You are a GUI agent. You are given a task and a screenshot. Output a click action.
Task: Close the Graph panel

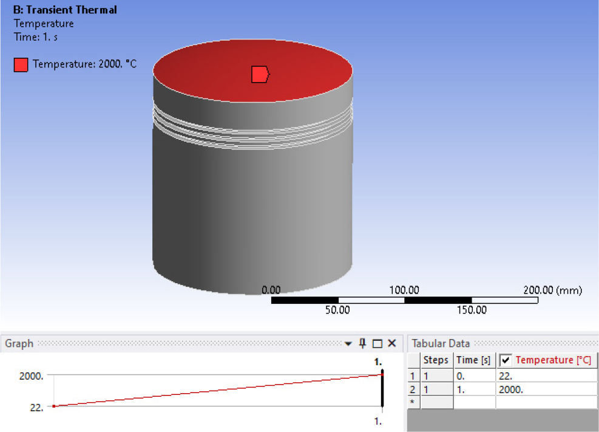tap(391, 343)
